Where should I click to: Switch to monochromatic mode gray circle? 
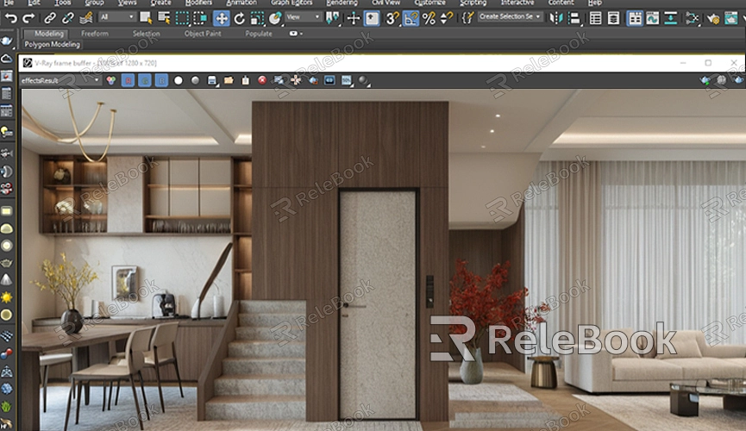click(x=195, y=80)
